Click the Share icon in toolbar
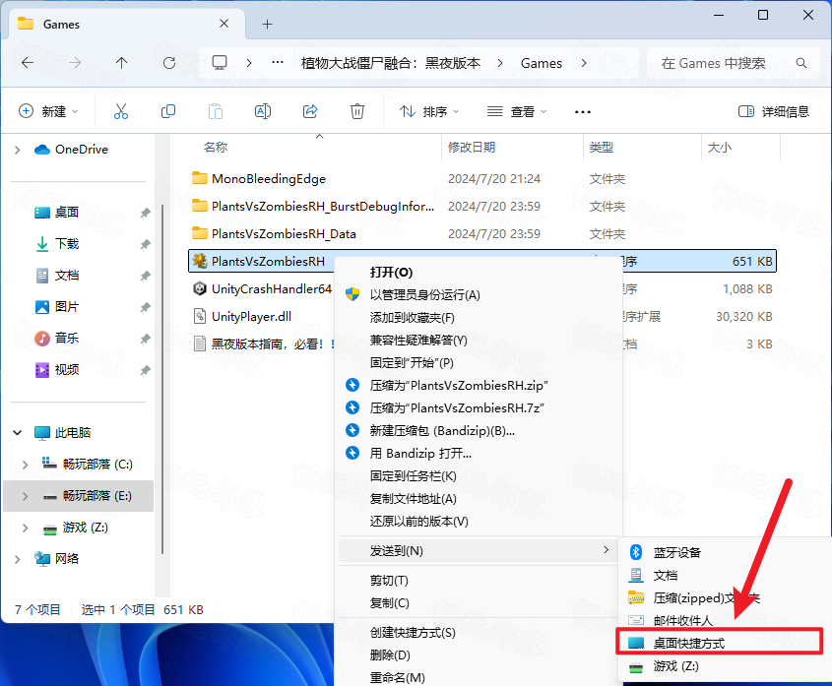The width and height of the screenshot is (832, 686). [310, 111]
